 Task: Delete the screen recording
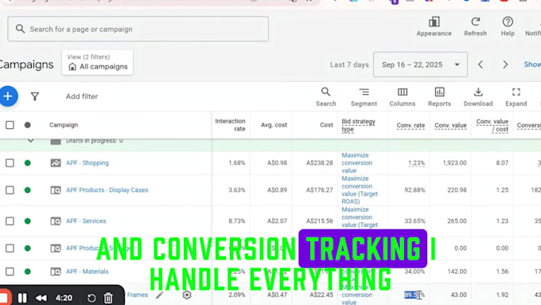(x=108, y=298)
